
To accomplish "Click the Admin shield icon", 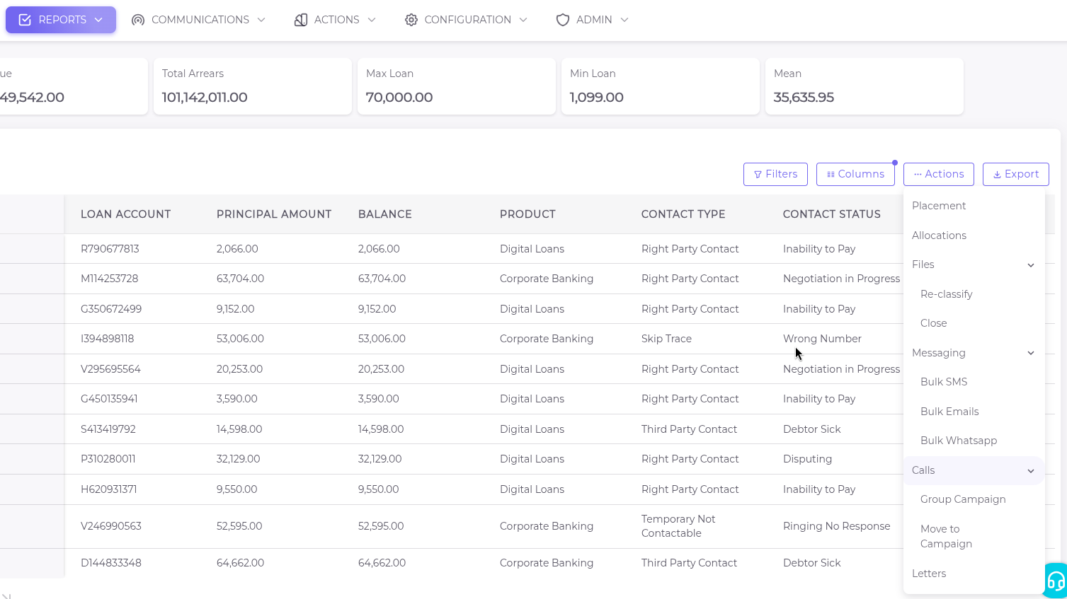I will (x=563, y=20).
